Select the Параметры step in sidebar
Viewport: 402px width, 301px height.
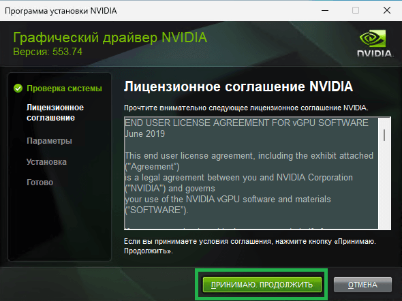49,141
